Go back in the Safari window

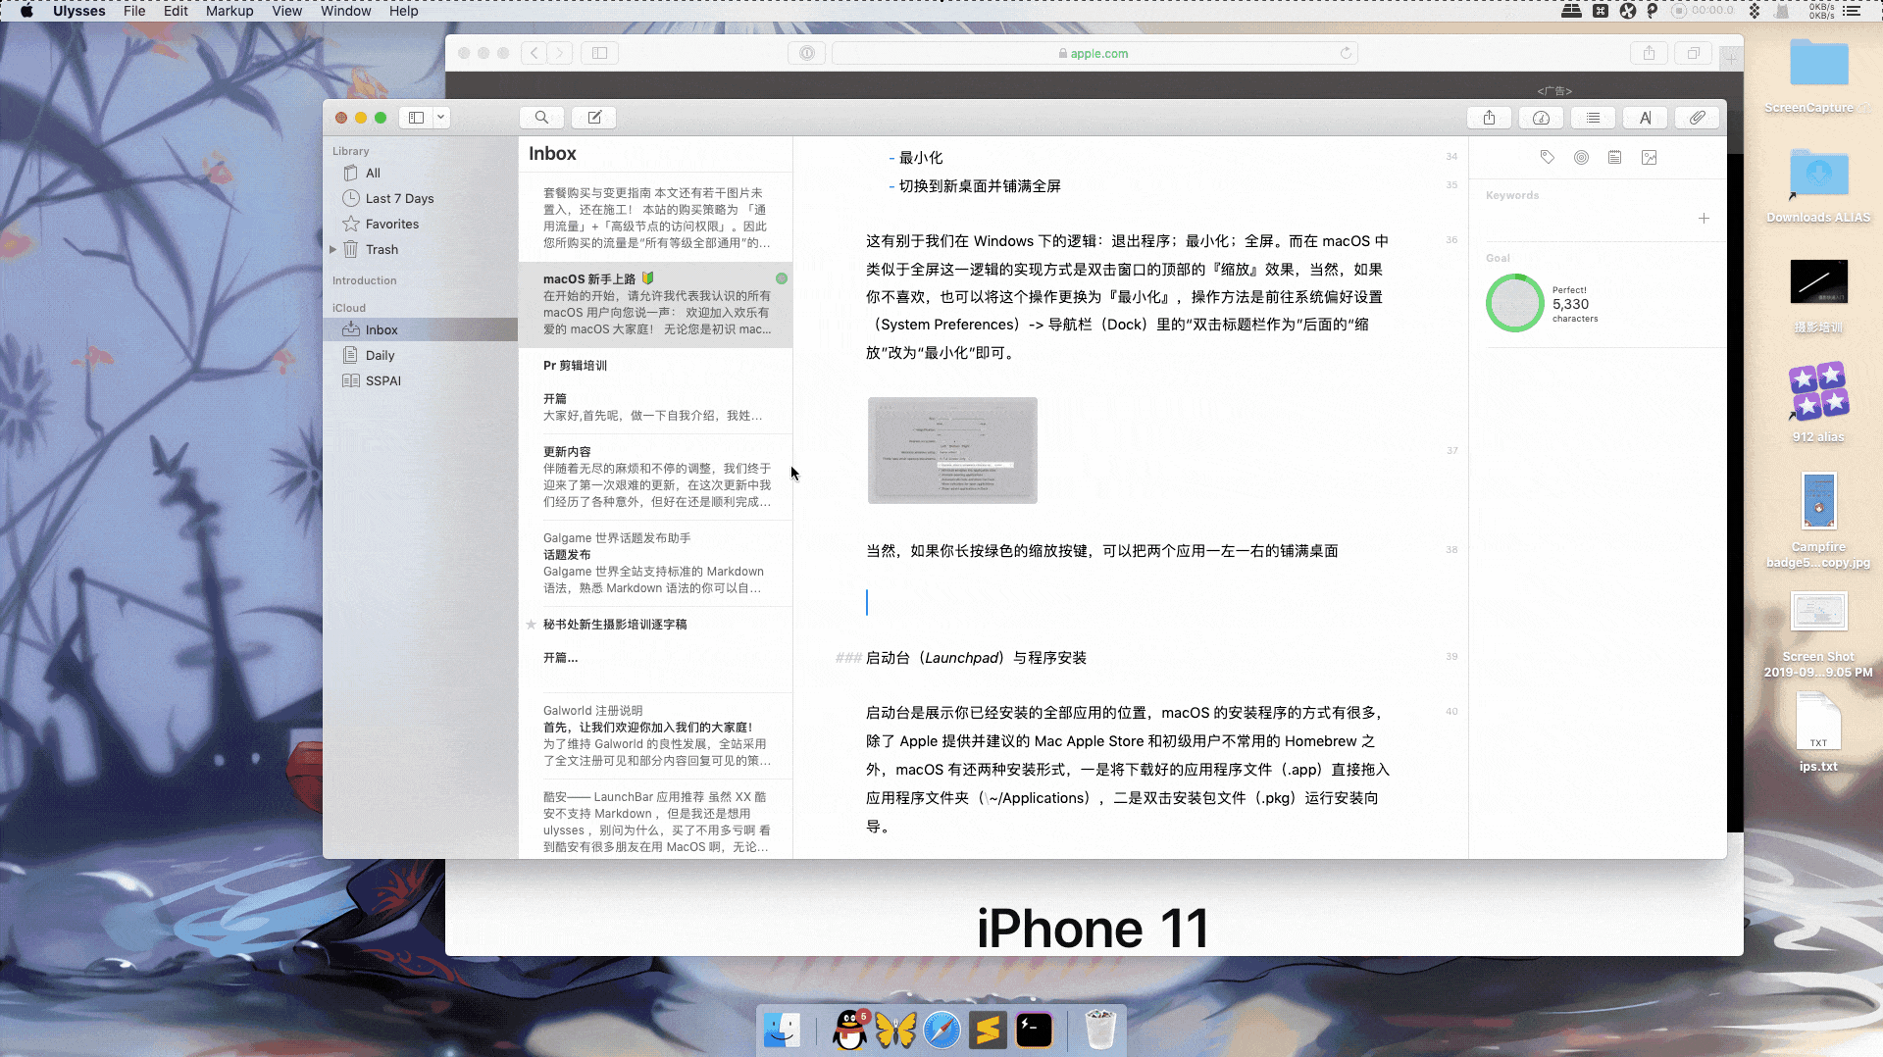click(534, 53)
